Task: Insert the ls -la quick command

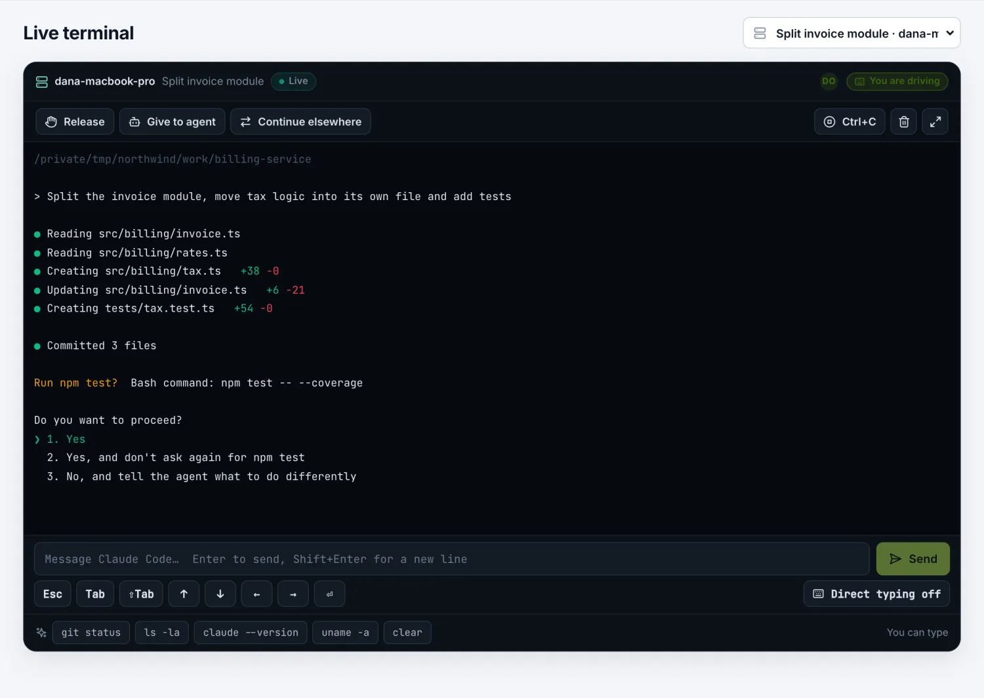Action: coord(162,632)
